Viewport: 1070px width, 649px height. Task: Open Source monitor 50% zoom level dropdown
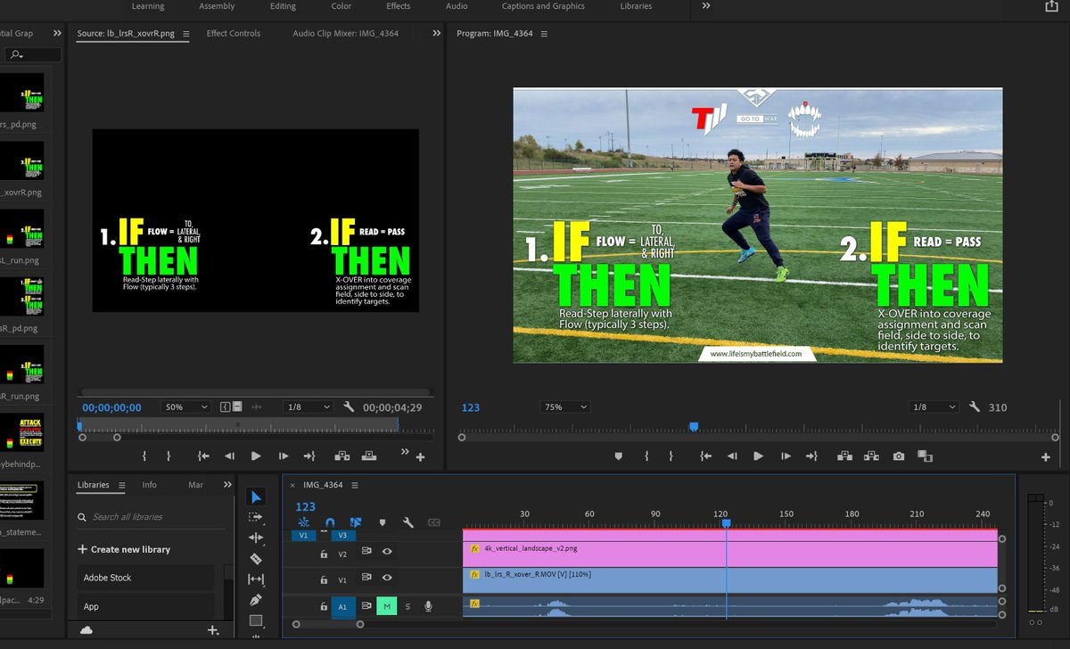pyautogui.click(x=186, y=407)
